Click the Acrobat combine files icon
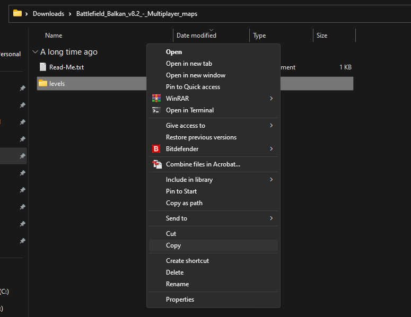The height and width of the screenshot is (317, 411). click(157, 164)
